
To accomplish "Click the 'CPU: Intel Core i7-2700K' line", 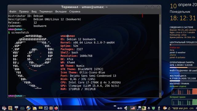I will (x=90, y=82).
